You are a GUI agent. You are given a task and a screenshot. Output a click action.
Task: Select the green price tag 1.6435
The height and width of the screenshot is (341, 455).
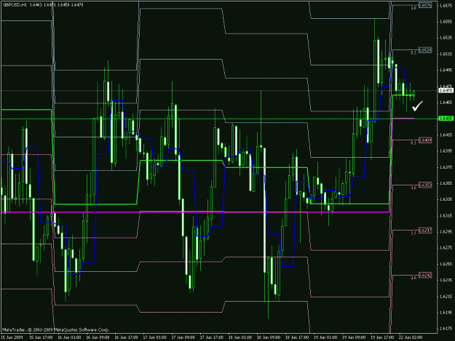446,119
